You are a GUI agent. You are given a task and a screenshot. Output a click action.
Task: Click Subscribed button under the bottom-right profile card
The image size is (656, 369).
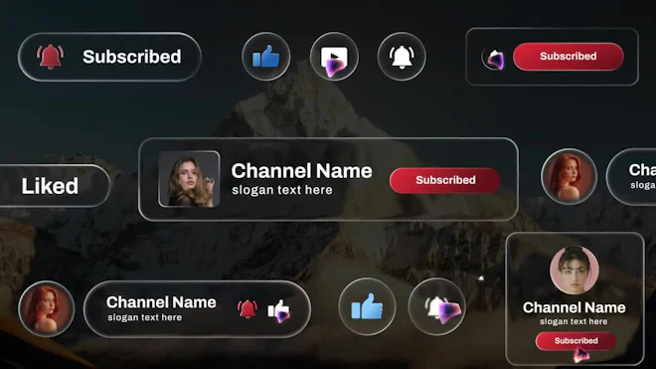click(x=575, y=341)
